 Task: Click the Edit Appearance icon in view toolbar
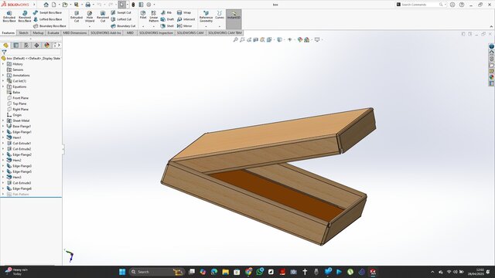pyautogui.click(x=300, y=39)
